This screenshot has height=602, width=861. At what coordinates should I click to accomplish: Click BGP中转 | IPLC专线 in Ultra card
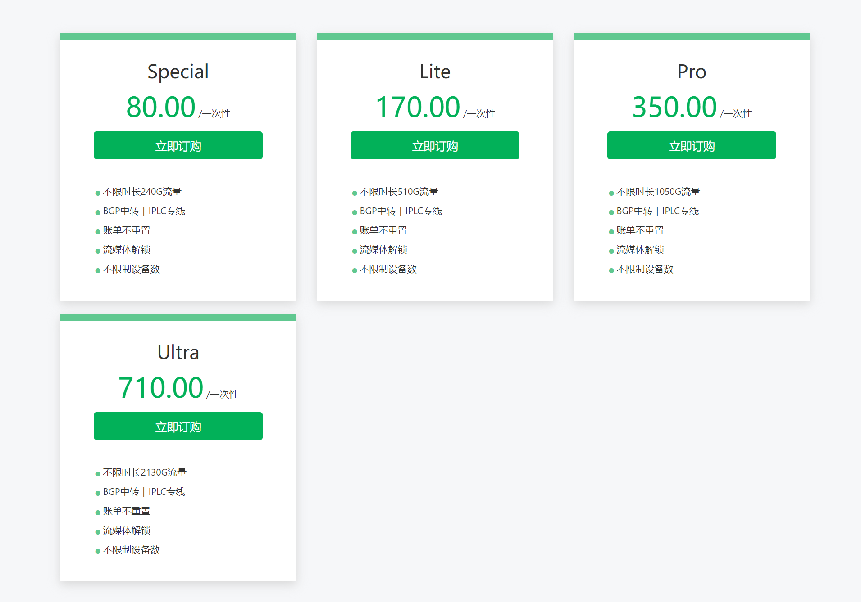(x=144, y=492)
